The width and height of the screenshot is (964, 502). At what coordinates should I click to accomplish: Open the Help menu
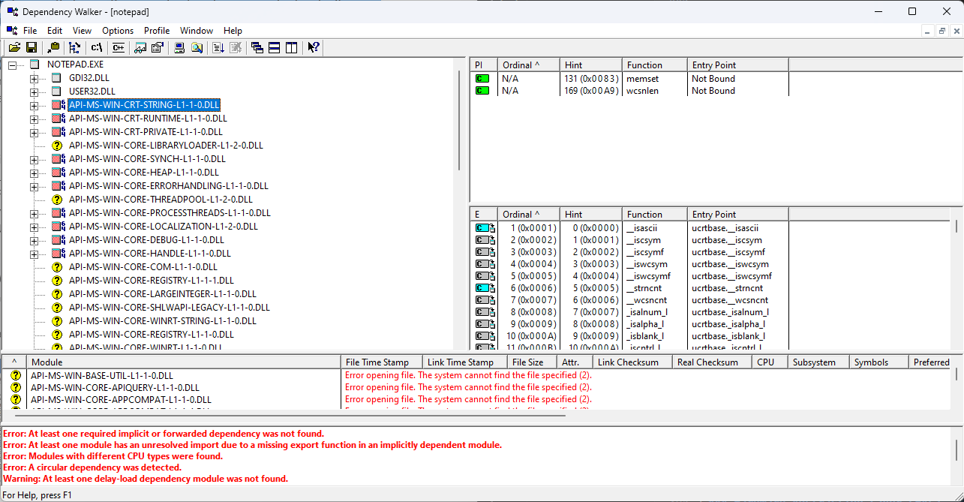233,31
